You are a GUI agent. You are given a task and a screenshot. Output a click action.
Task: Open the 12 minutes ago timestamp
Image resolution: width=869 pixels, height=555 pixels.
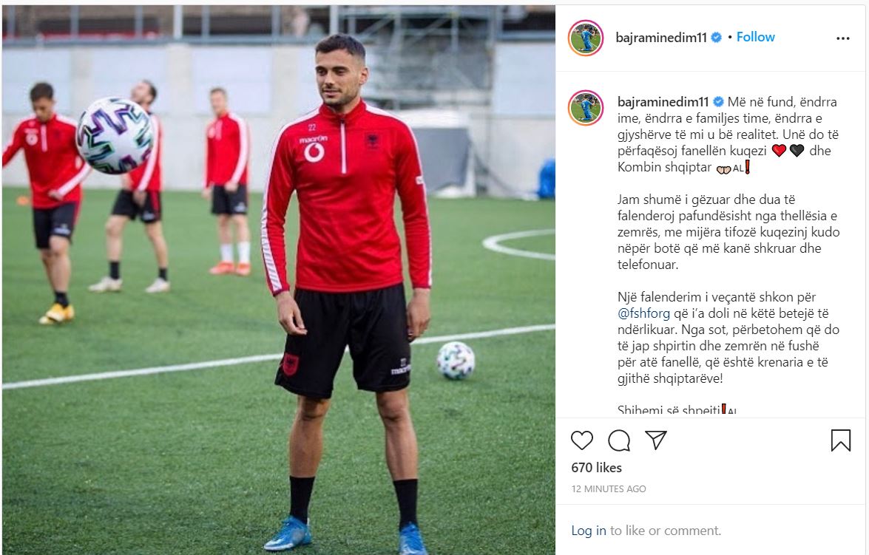click(x=609, y=488)
